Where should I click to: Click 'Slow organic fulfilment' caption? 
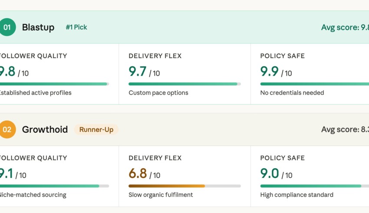pyautogui.click(x=161, y=195)
